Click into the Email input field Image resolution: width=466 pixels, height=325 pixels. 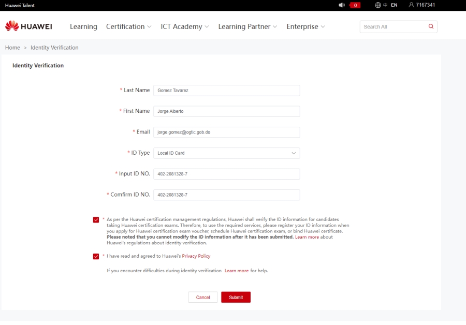point(226,132)
